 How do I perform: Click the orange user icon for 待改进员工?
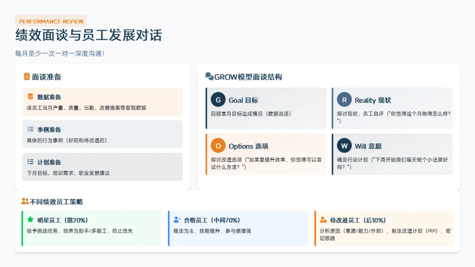click(323, 220)
